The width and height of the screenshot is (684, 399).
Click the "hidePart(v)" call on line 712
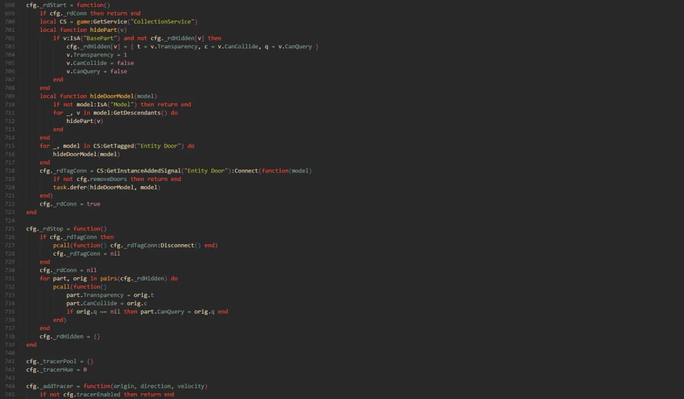point(85,121)
